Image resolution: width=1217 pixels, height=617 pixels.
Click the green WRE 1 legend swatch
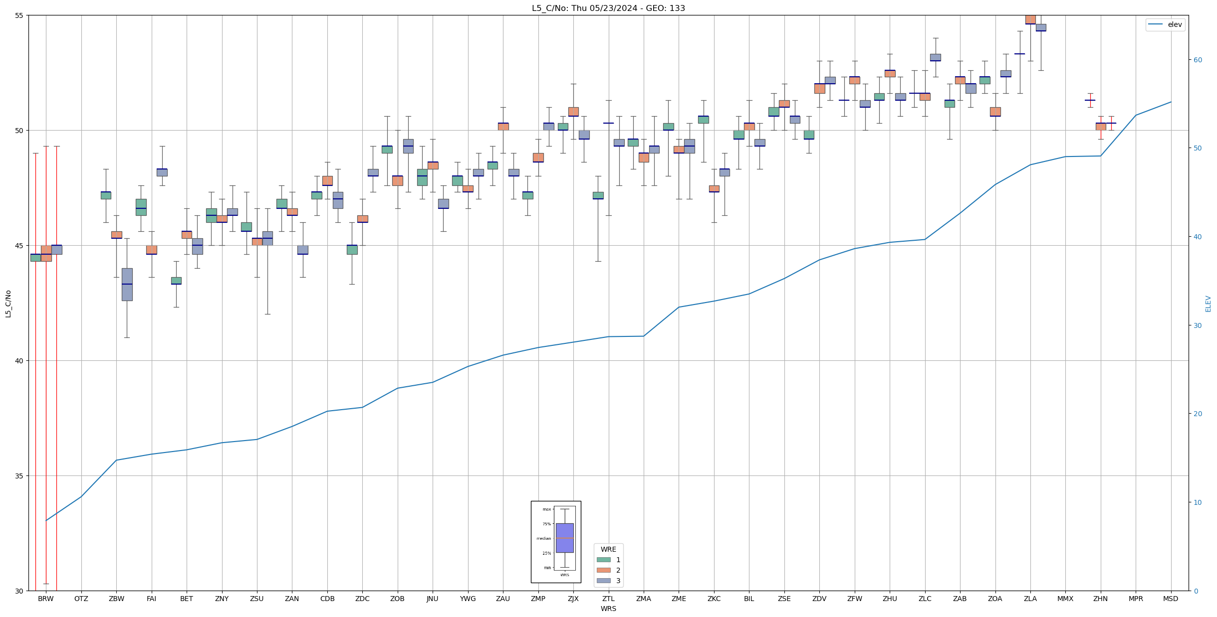click(603, 560)
